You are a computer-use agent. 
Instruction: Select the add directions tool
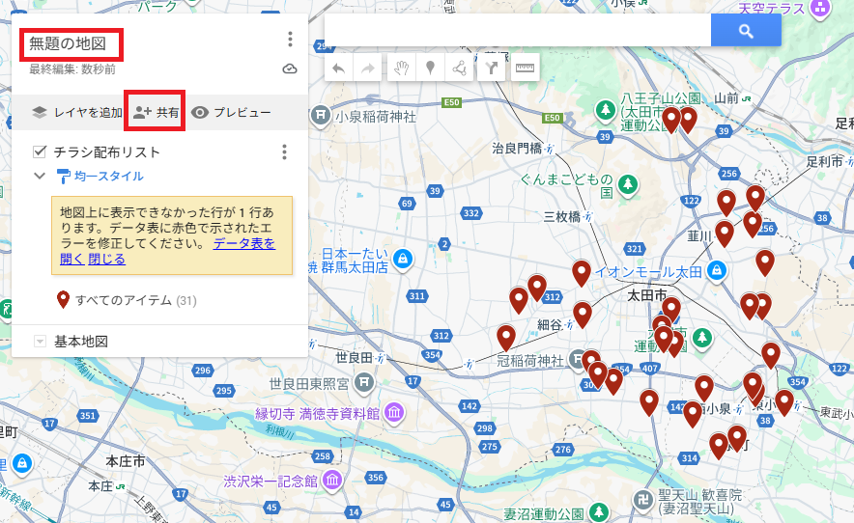(493, 69)
